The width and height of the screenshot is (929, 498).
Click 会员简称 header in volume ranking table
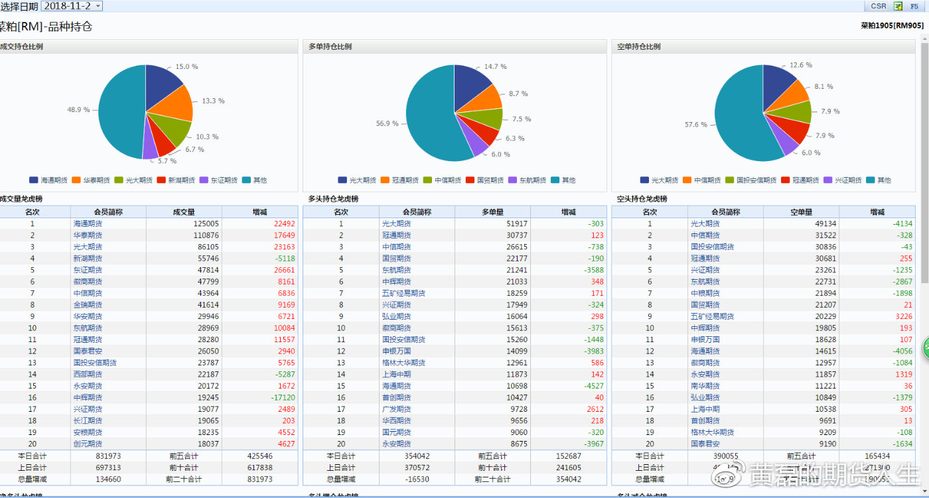[x=107, y=212]
